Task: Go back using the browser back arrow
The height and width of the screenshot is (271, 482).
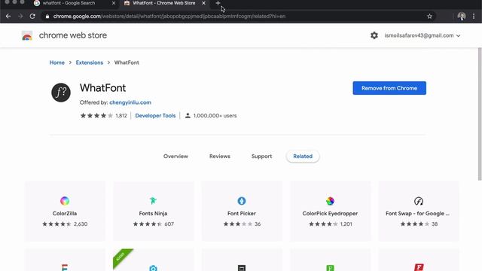Action: click(x=8, y=17)
